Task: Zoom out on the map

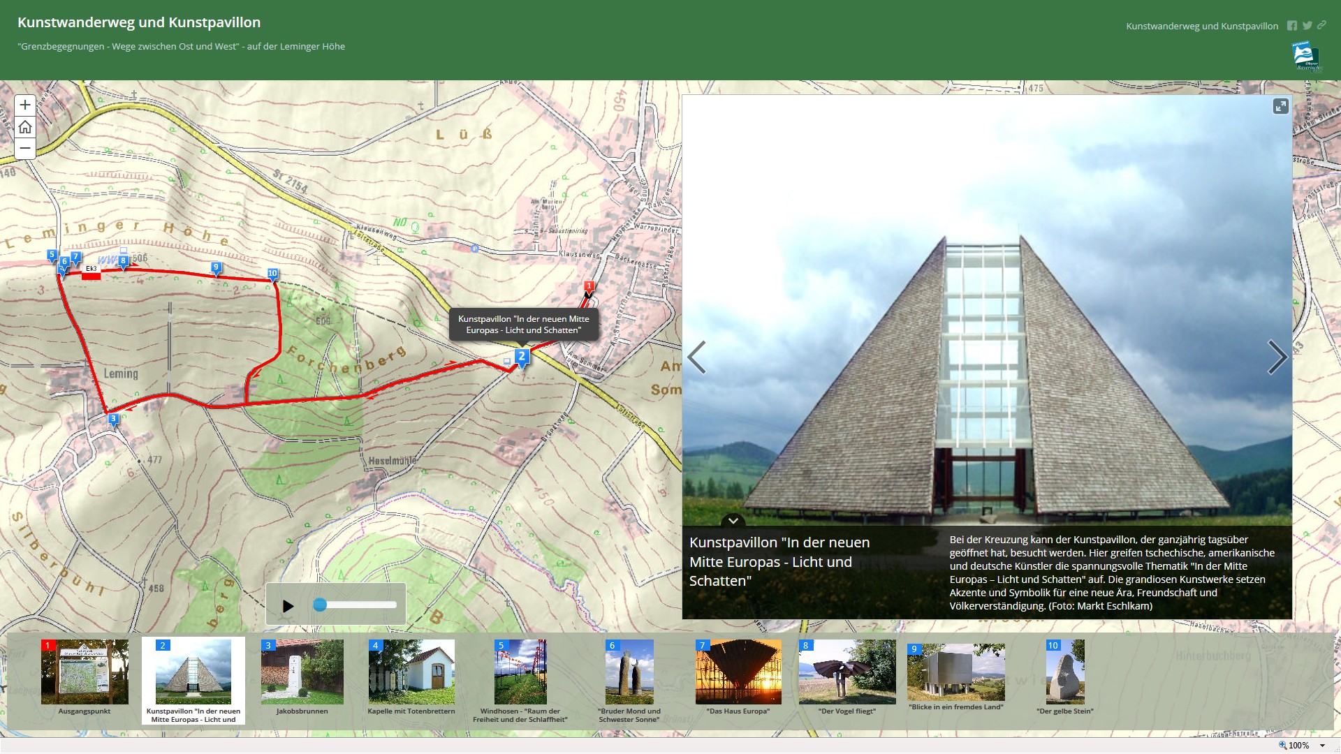Action: (25, 148)
